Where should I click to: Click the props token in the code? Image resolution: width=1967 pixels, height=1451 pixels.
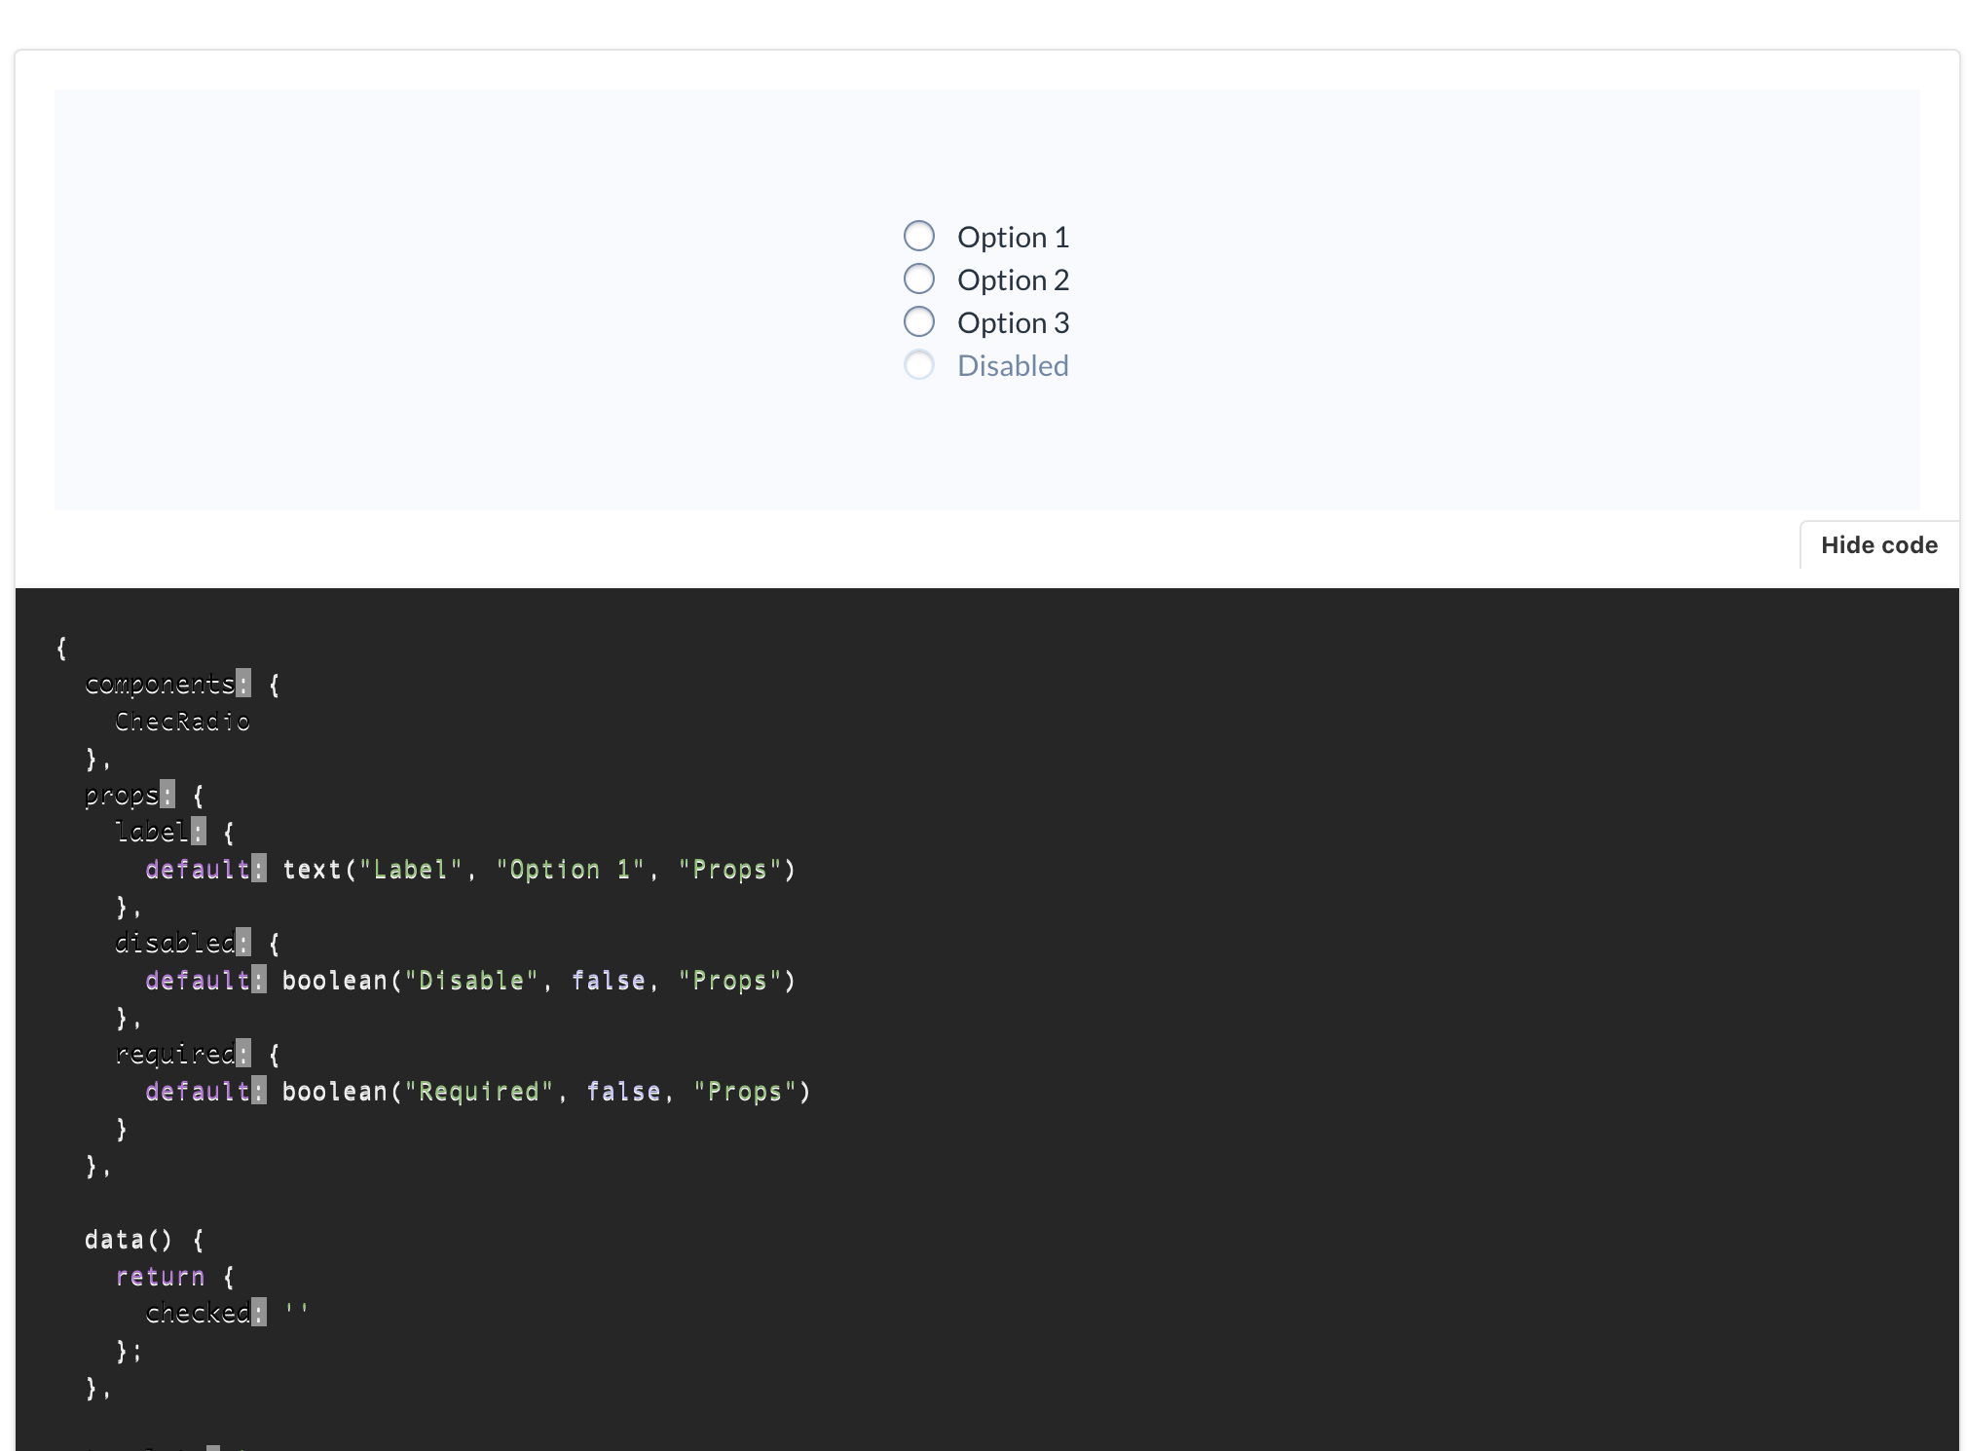122,795
